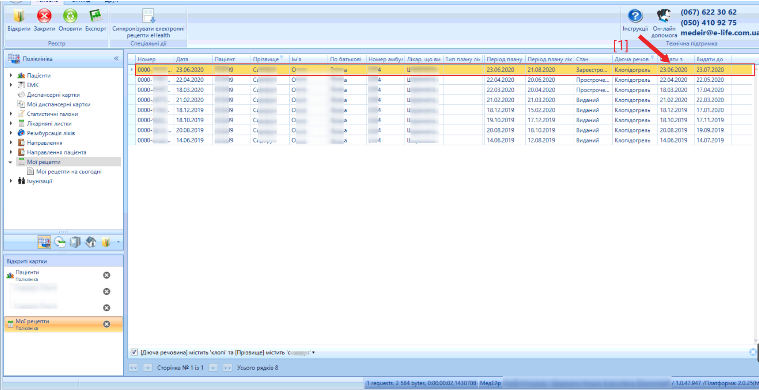Viewport: 759px width, 390px height.
Task: Collapse the Поліклініка panel with chevrons
Action: 116,58
